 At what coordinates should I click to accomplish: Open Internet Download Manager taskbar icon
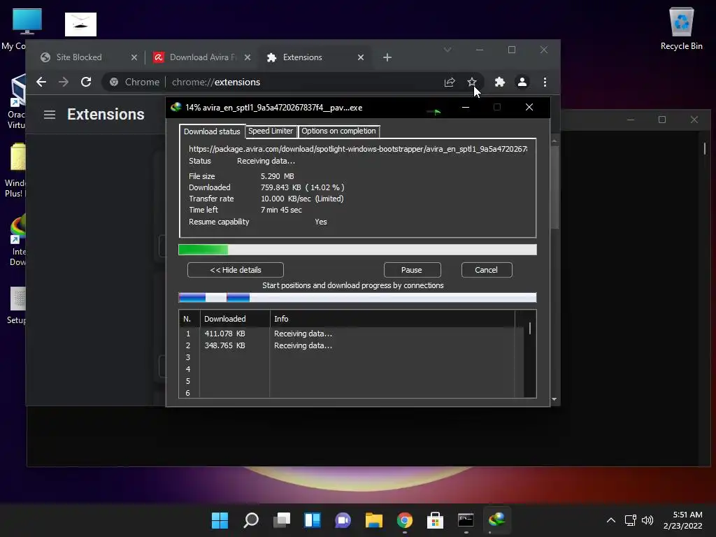(x=496, y=520)
